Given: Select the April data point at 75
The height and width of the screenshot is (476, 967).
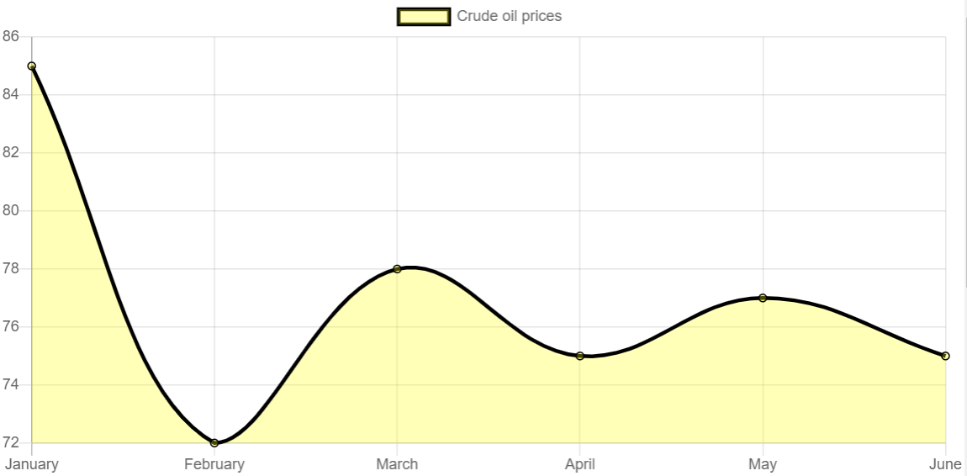Looking at the screenshot, I should pos(579,356).
